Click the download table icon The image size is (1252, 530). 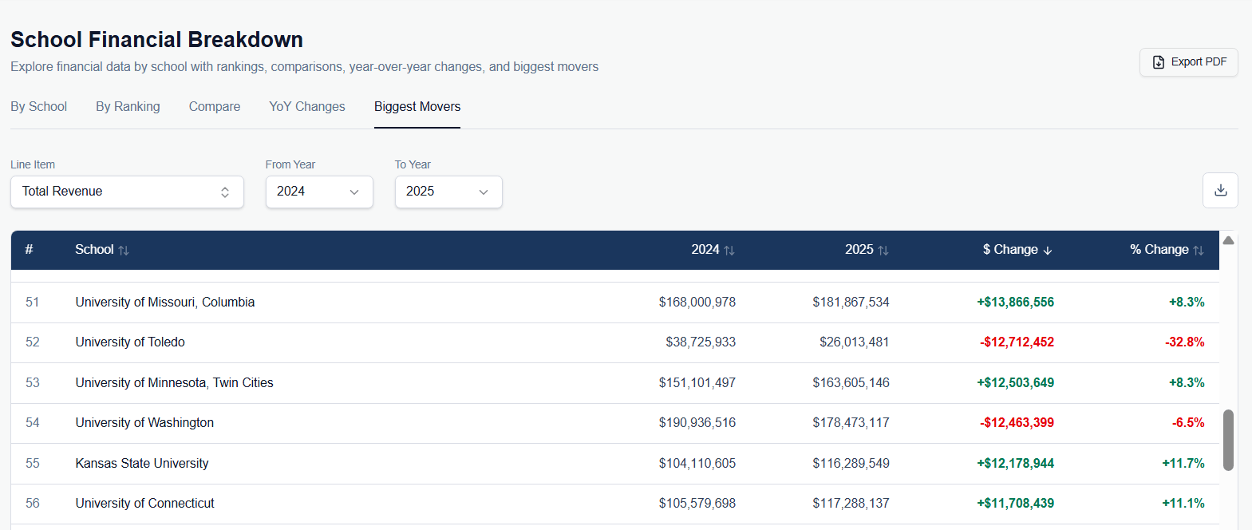click(x=1220, y=191)
